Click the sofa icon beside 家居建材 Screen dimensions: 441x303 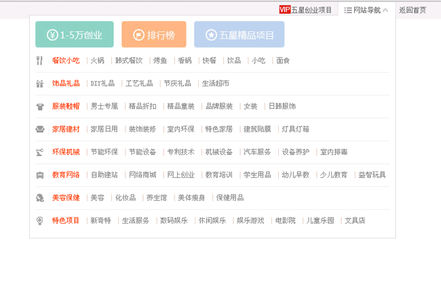[39, 129]
